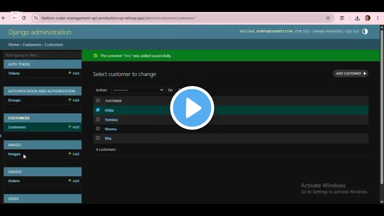The height and width of the screenshot is (216, 384).
Task: Click the Go button
Action: pos(170,90)
